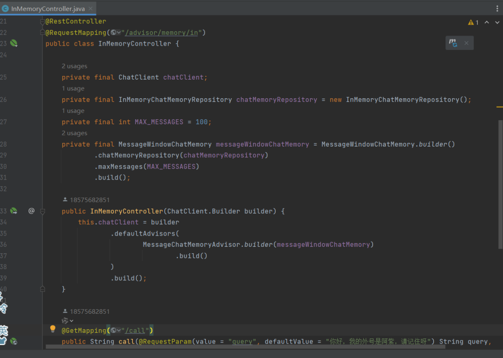Click author hint 18575682851 above @GetMapping
The width and height of the screenshot is (503, 358).
pos(86,311)
